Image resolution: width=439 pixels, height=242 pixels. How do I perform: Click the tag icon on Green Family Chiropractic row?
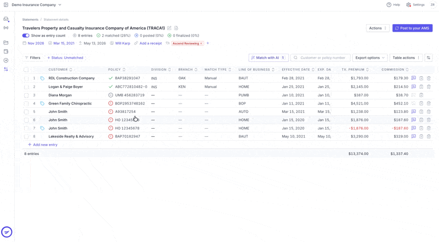[42, 103]
